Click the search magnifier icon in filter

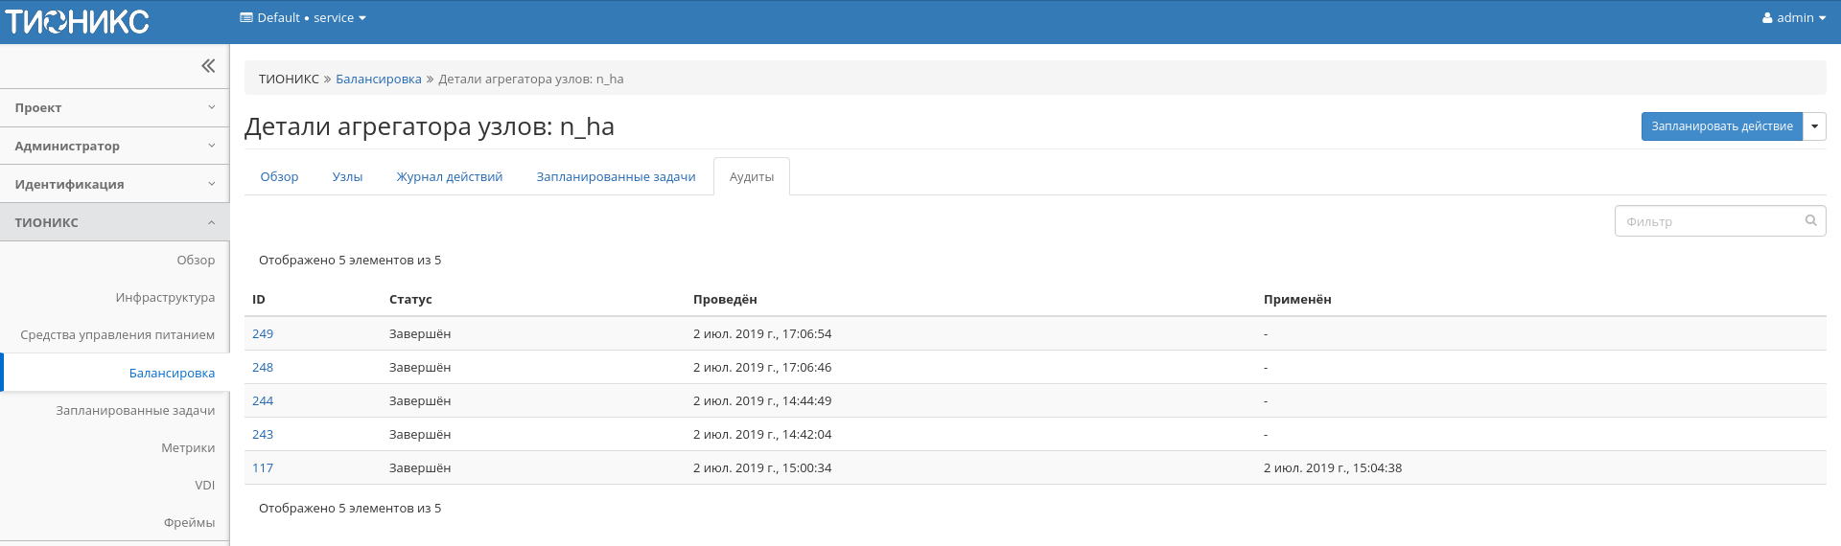[x=1810, y=221]
